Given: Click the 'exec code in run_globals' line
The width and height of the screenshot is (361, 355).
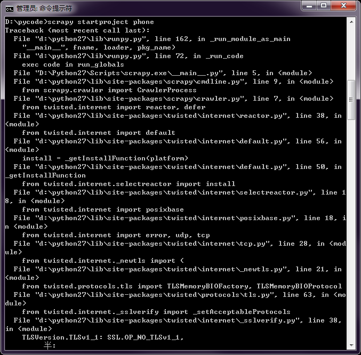Looking at the screenshot, I should (x=73, y=64).
